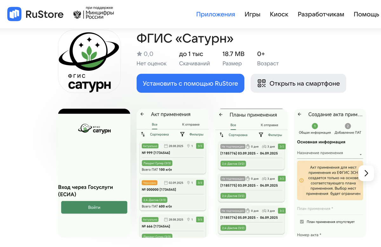Click the ФГИС Сатурн app icon

(89, 61)
